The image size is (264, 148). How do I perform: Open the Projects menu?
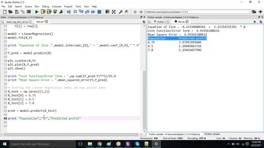pos(68,7)
